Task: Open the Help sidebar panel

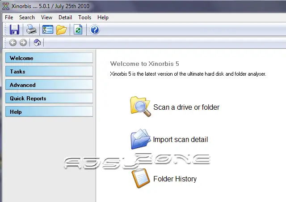Action: point(49,112)
